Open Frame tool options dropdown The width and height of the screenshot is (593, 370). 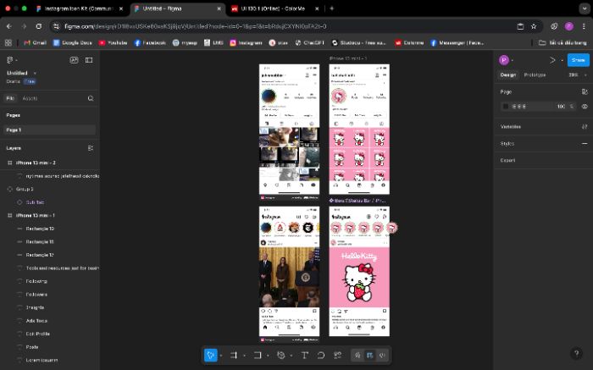point(244,356)
